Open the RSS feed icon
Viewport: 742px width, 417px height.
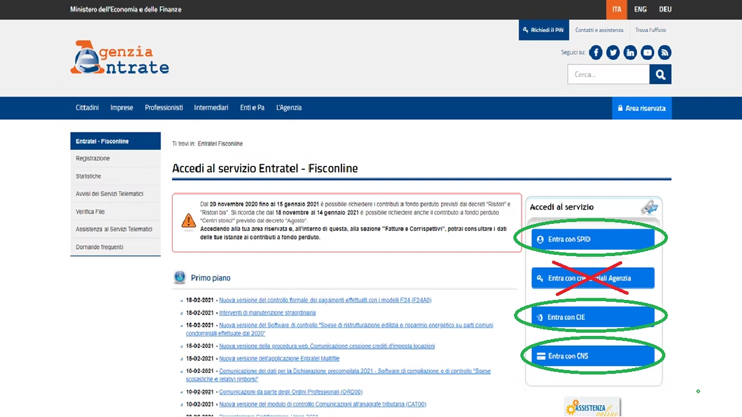[664, 52]
